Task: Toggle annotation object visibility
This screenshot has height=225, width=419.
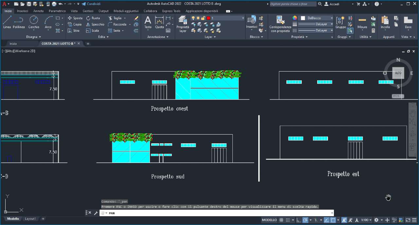Action: (345, 220)
